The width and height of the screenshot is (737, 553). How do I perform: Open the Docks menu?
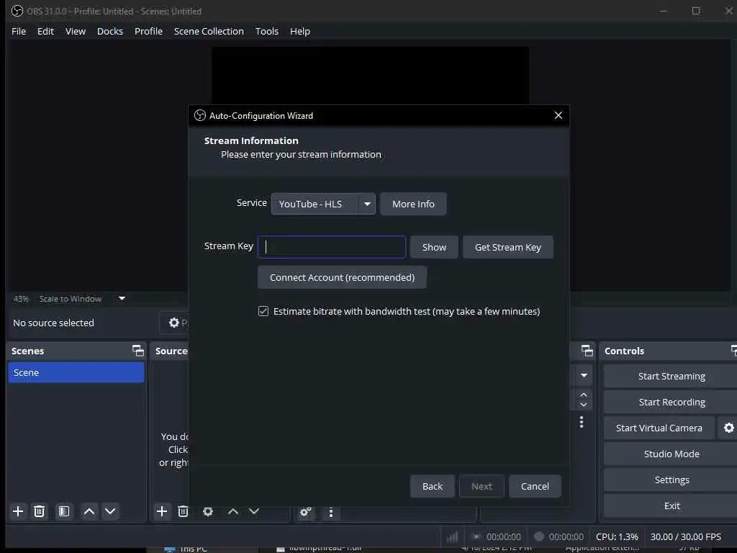point(110,31)
